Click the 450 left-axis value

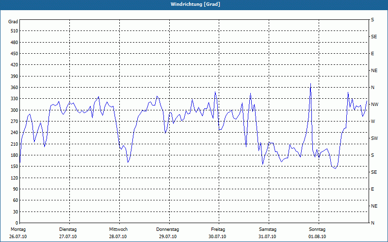coord(14,54)
